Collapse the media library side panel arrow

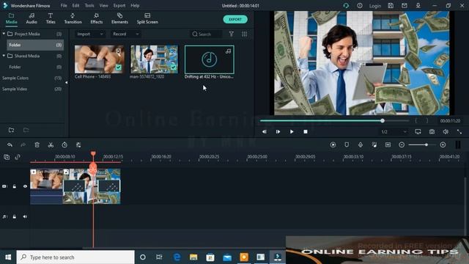tap(67, 82)
